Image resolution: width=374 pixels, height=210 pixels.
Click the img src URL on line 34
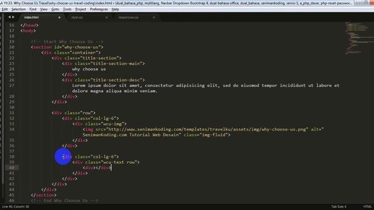(207, 129)
